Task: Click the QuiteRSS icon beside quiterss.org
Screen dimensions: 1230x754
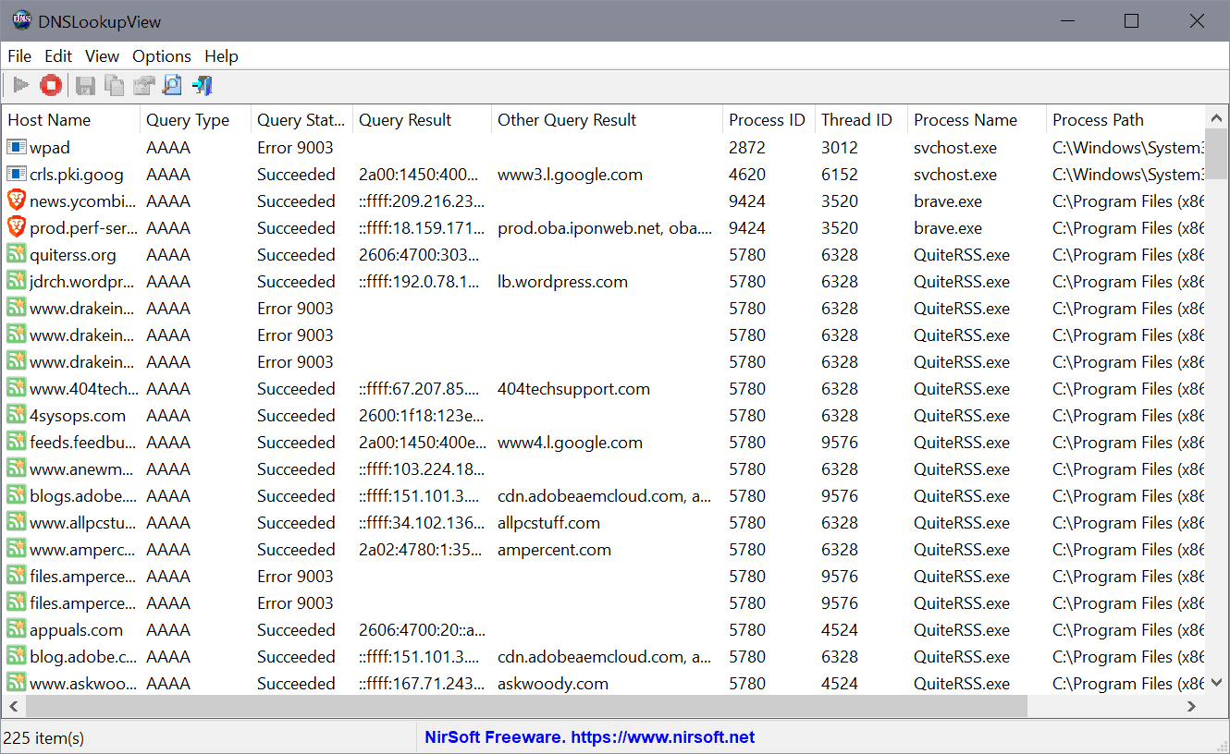Action: tap(16, 254)
